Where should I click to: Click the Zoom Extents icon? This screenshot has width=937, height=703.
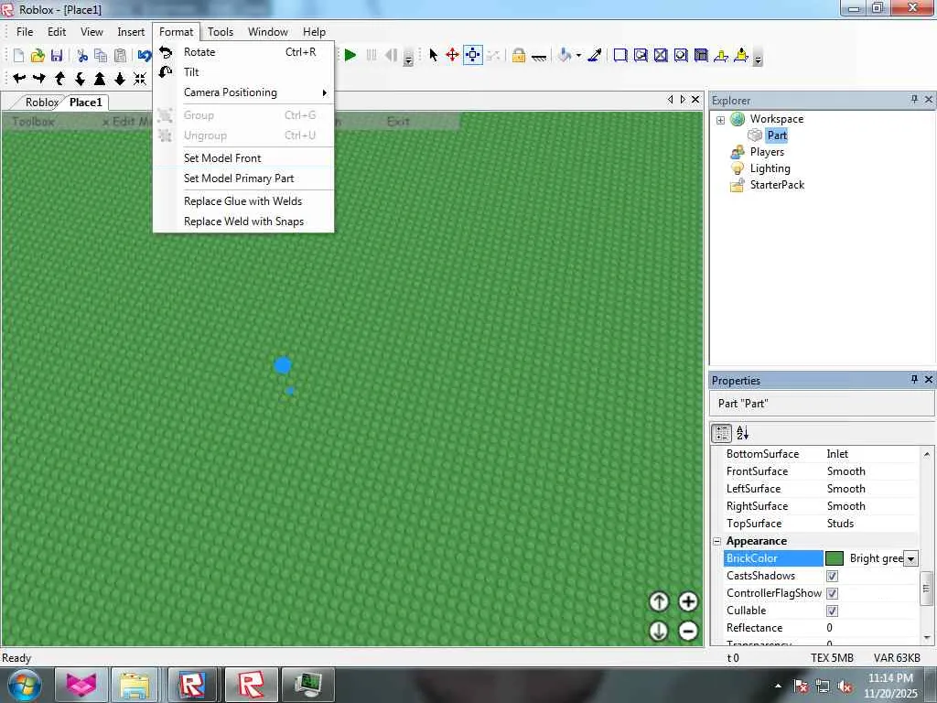140,79
